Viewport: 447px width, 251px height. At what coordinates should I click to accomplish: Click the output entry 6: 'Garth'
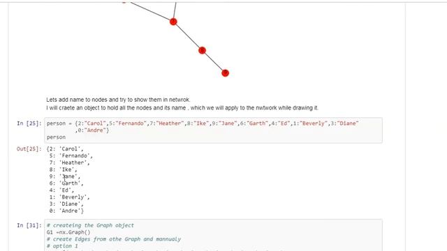66,183
